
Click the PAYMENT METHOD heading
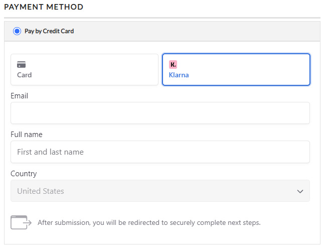coord(44,8)
